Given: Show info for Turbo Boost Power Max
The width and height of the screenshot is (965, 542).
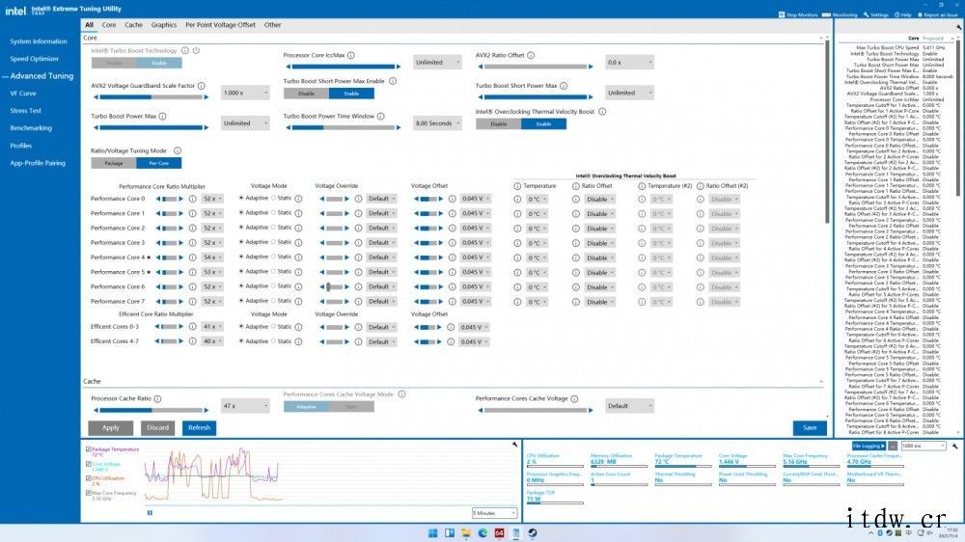Looking at the screenshot, I should tap(162, 117).
